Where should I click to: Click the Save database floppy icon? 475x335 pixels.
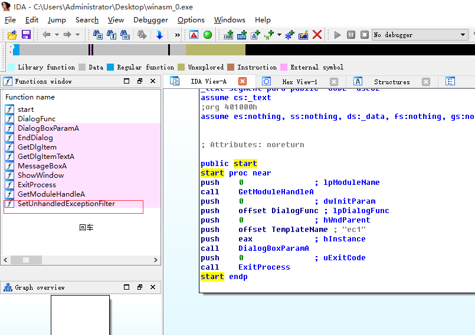[x=26, y=35]
